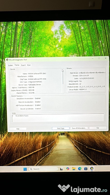Open Task View from the taskbar
Image resolution: width=110 pixels, height=195 pixels.
point(61,169)
